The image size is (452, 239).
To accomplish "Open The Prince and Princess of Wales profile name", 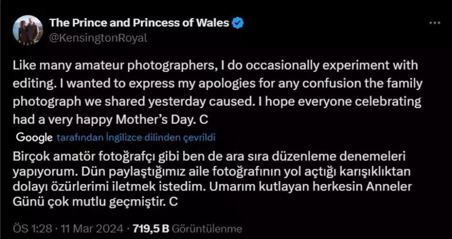I will pos(139,23).
